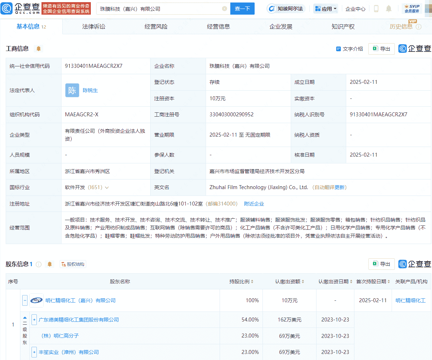The height and width of the screenshot is (360, 432).
Task: Click the 陈 avatar of the legal representative
Action: point(72,90)
